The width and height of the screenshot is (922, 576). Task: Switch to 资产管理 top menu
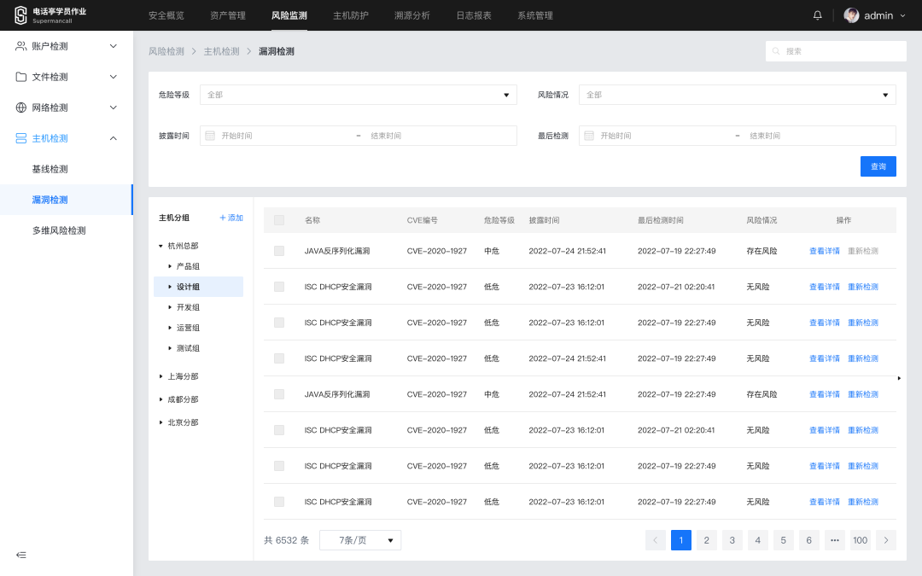[228, 15]
